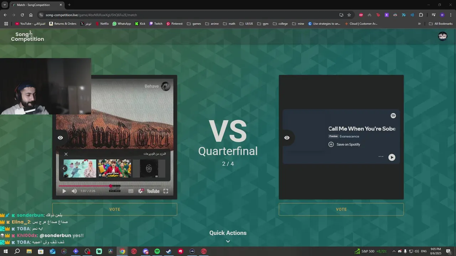Open the All Bookmarks folder
The width and height of the screenshot is (456, 256).
(441, 24)
